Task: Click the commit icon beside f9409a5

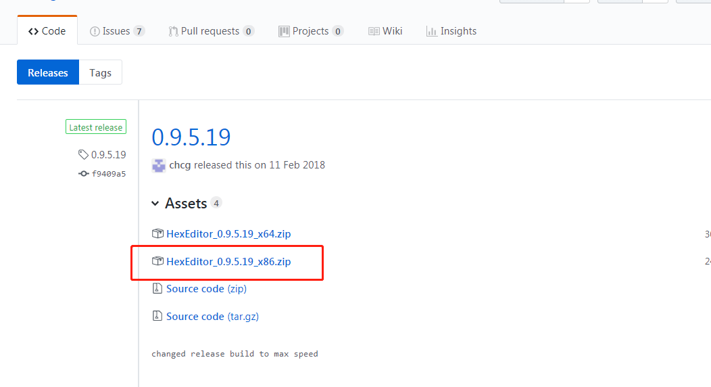Action: coord(83,174)
